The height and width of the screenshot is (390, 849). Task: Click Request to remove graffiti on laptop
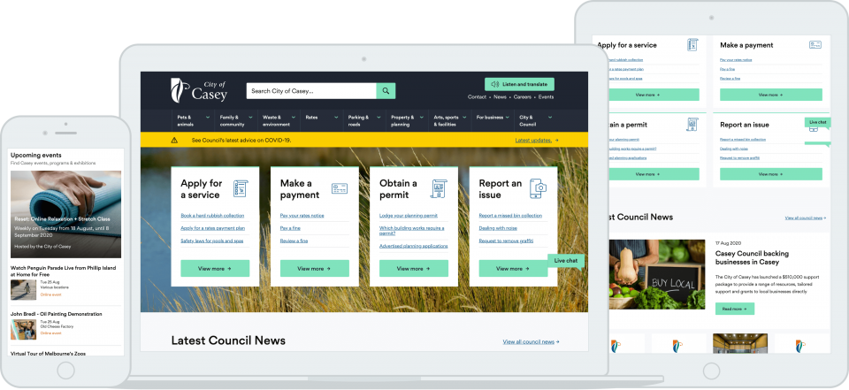click(x=506, y=241)
